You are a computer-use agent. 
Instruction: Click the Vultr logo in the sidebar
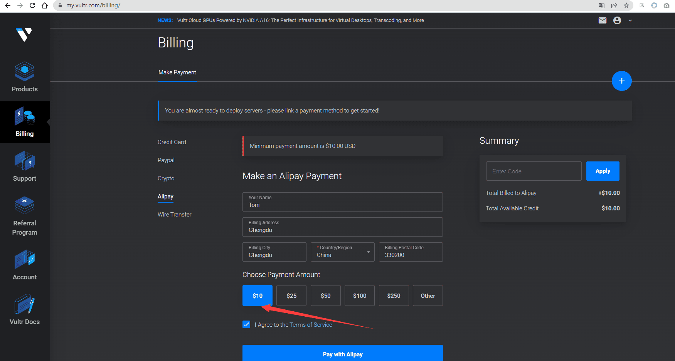pyautogui.click(x=24, y=35)
